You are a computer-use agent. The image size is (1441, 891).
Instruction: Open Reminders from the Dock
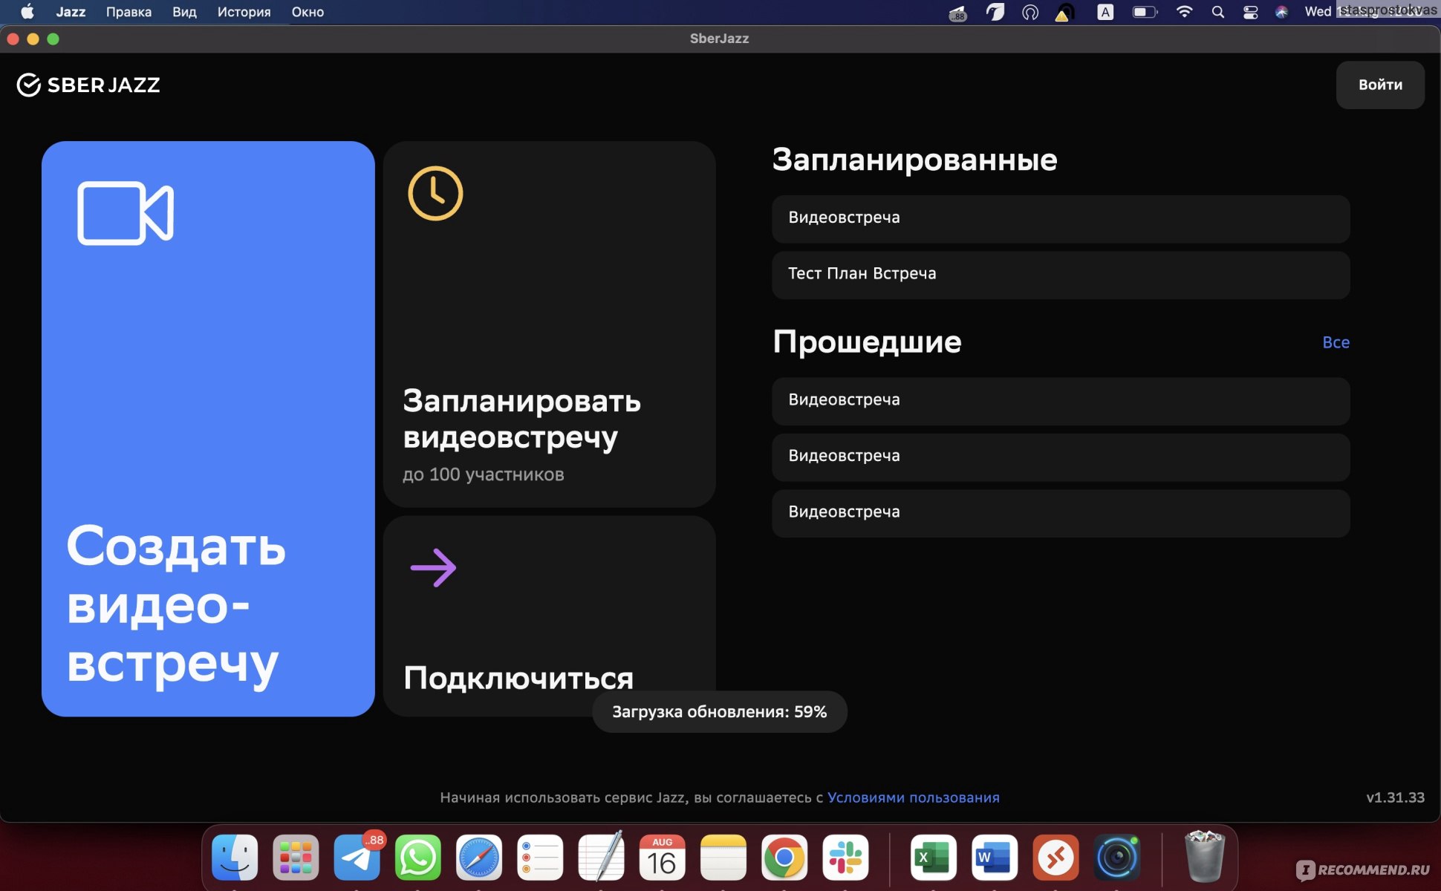point(540,858)
